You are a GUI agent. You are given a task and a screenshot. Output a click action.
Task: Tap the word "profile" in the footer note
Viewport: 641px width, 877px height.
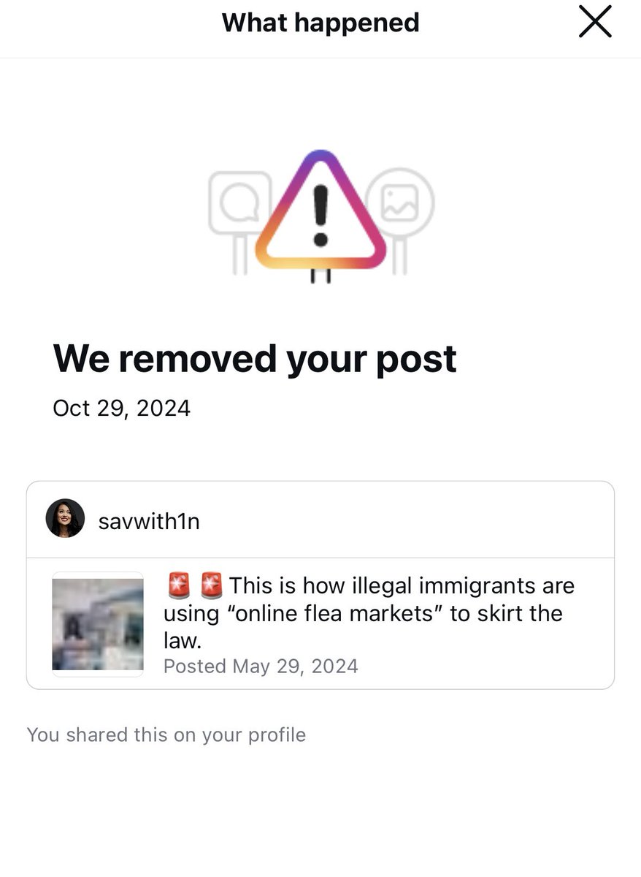[277, 734]
